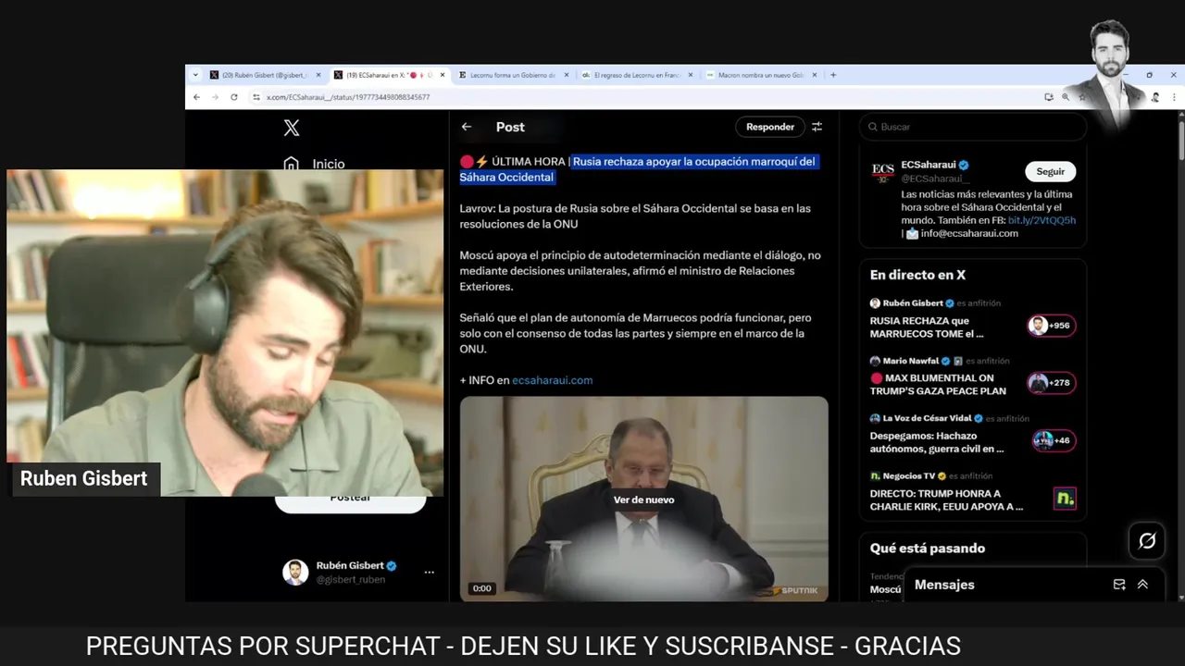Image resolution: width=1185 pixels, height=666 pixels.
Task: Click the page vertical scrollbar
Action: pyautogui.click(x=1180, y=139)
